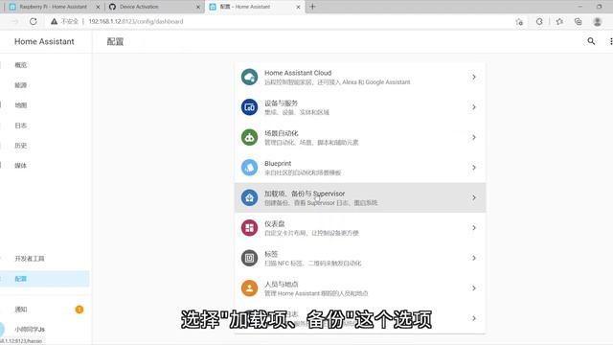The image size is (613, 345).
Task: Open the 人员与地点 person icon
Action: point(249,288)
